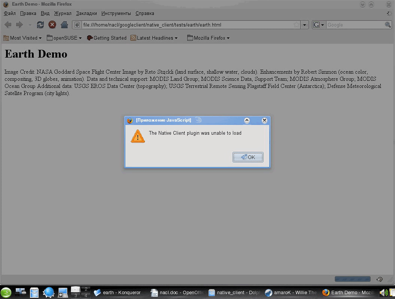
Task: Click the alert message 'The Native Client plugin was unable to load'
Action: click(195, 133)
